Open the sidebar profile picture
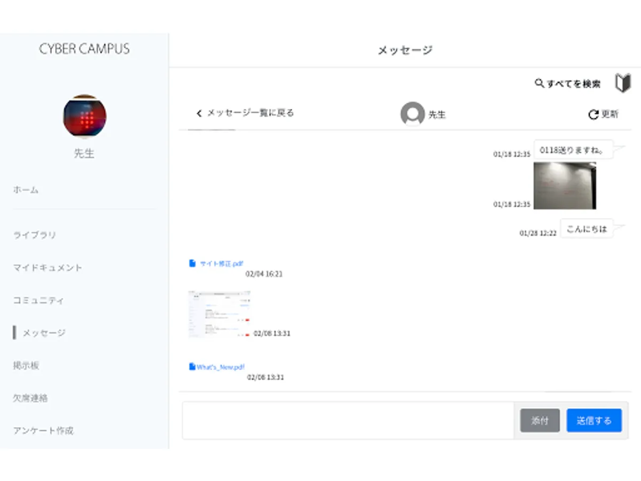 [84, 117]
